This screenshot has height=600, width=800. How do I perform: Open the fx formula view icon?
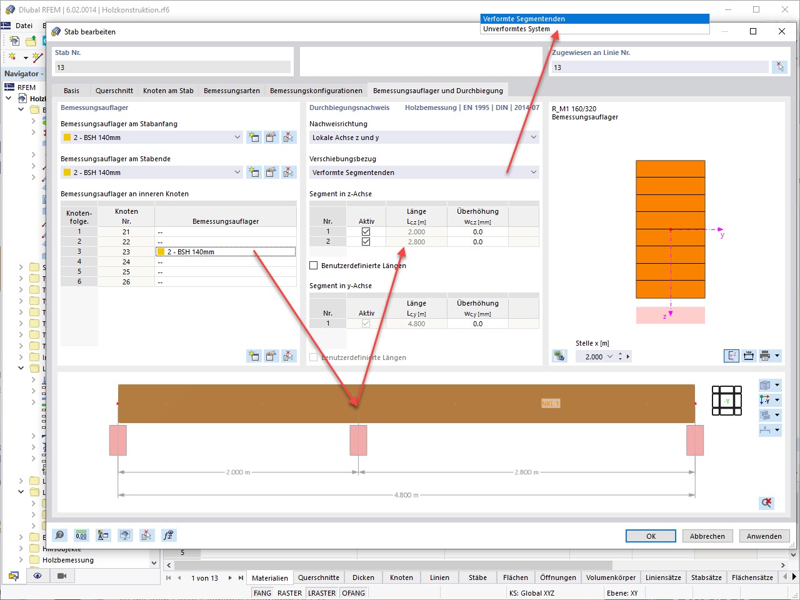(x=168, y=536)
